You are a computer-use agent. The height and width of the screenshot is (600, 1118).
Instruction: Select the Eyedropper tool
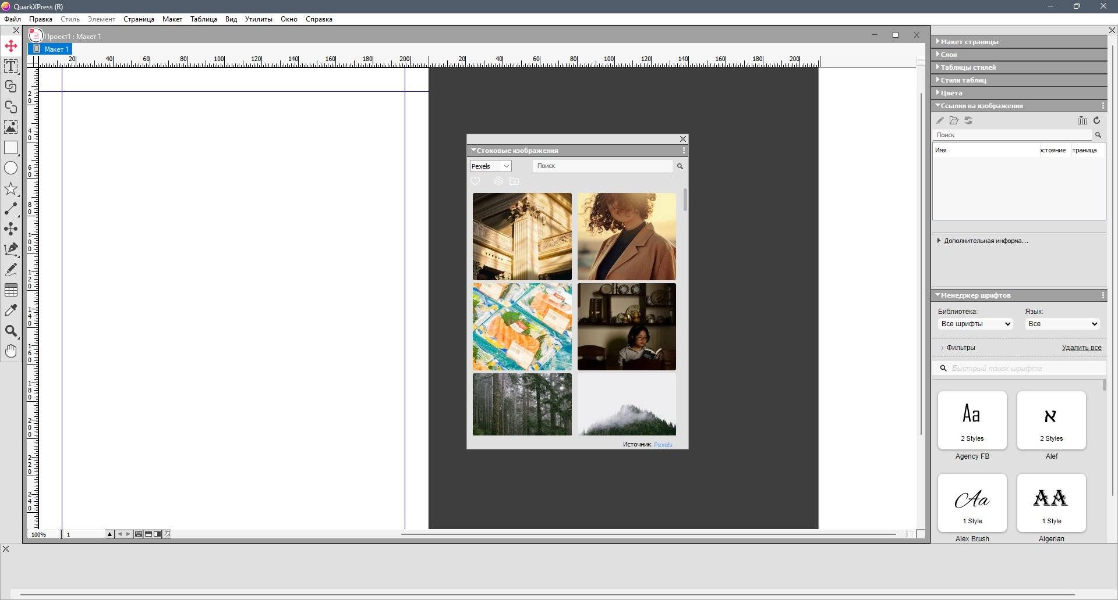pyautogui.click(x=11, y=310)
